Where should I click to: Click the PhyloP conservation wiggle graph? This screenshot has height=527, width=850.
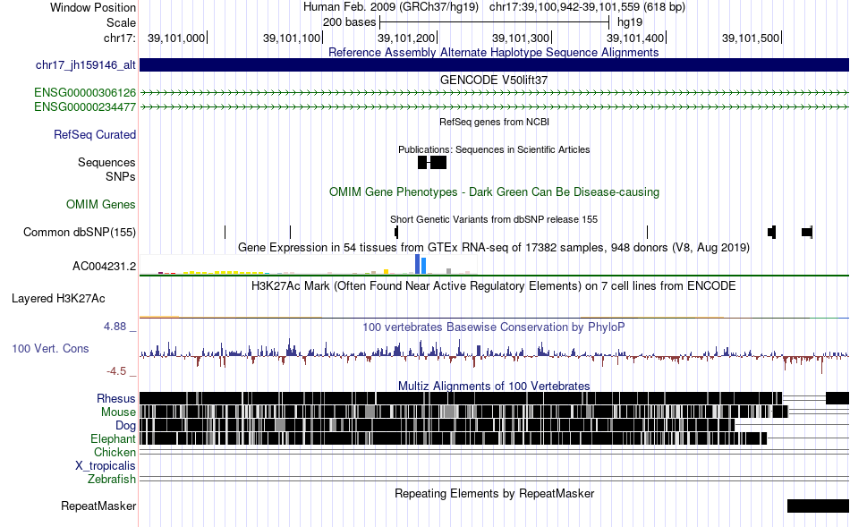coord(495,355)
